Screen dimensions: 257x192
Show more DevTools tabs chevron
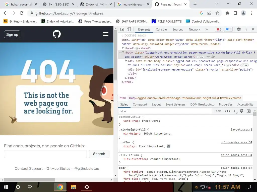point(207,29)
